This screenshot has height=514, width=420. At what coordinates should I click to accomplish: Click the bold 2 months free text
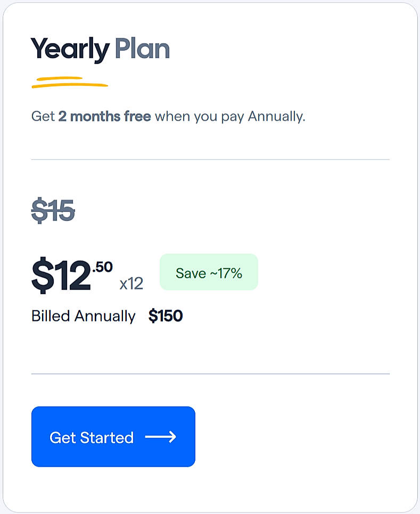pos(104,117)
